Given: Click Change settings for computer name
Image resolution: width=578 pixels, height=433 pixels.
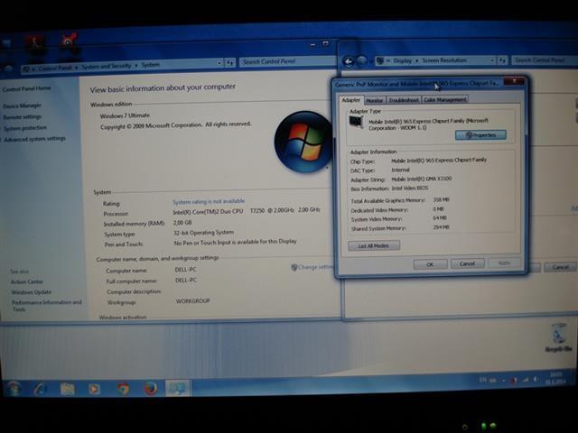Looking at the screenshot, I should [312, 267].
